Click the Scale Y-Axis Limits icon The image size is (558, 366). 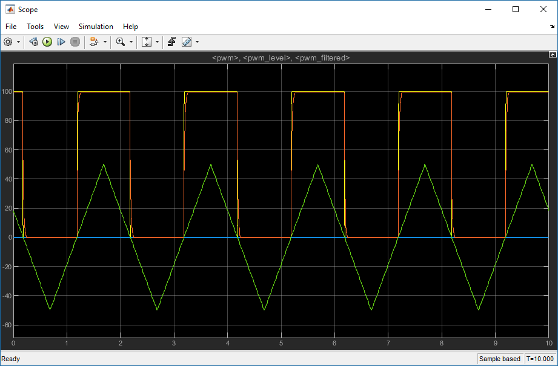(147, 42)
